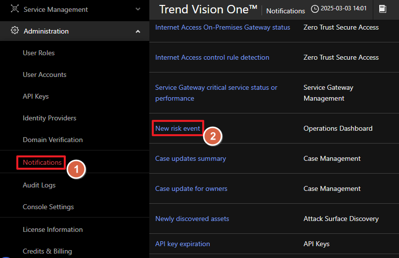Viewport: 399px width, 258px height.
Task: Click the Service Management sidebar icon
Action: pyautogui.click(x=15, y=9)
